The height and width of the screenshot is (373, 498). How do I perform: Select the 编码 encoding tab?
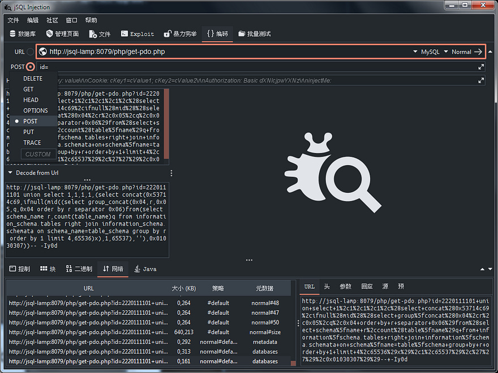(x=217, y=34)
